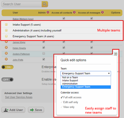Click the search magnifier icon
124x118 pixels.
click(x=45, y=4)
